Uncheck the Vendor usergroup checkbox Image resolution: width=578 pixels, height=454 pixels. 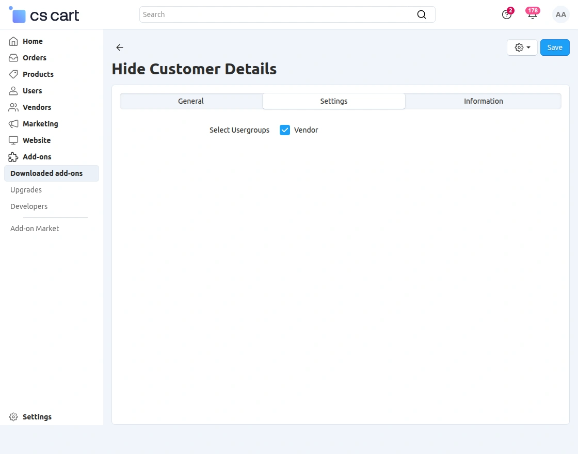point(285,130)
